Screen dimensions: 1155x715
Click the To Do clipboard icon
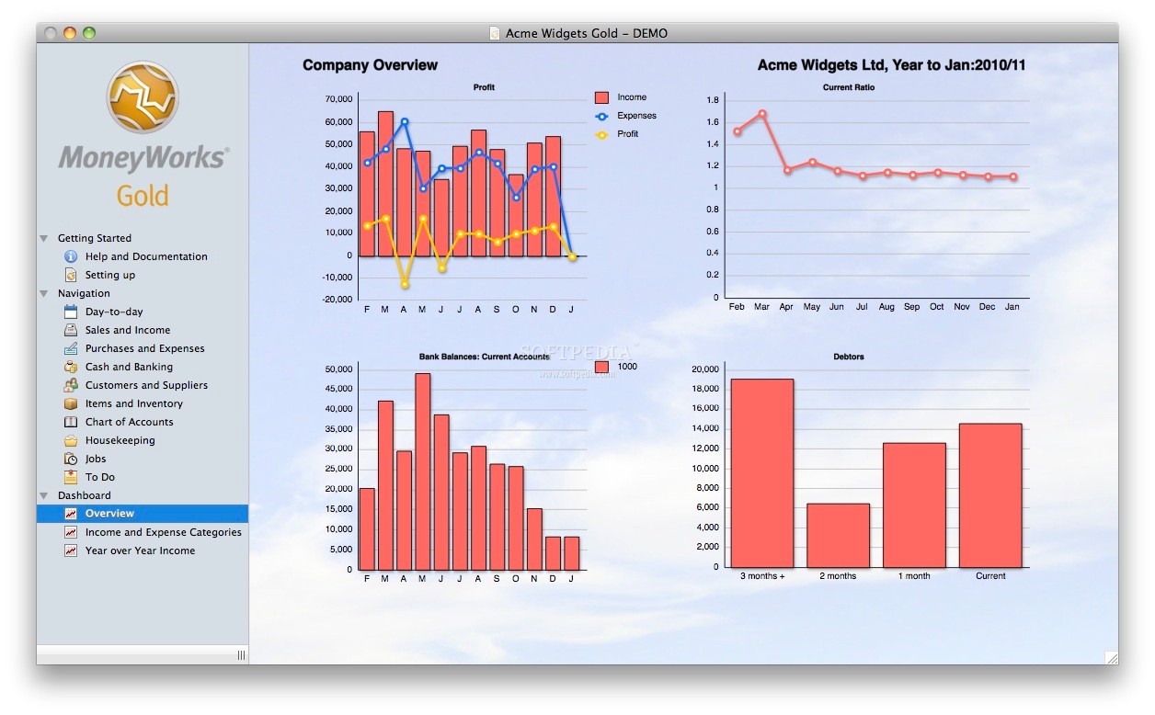point(71,477)
